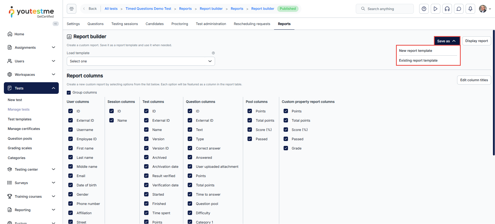495x224 pixels.
Task: Choose New report template option
Action: click(x=415, y=51)
